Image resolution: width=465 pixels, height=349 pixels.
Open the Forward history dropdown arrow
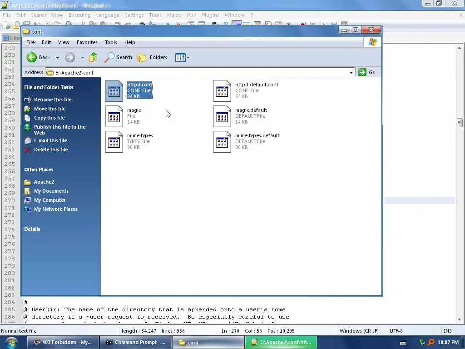click(82, 58)
